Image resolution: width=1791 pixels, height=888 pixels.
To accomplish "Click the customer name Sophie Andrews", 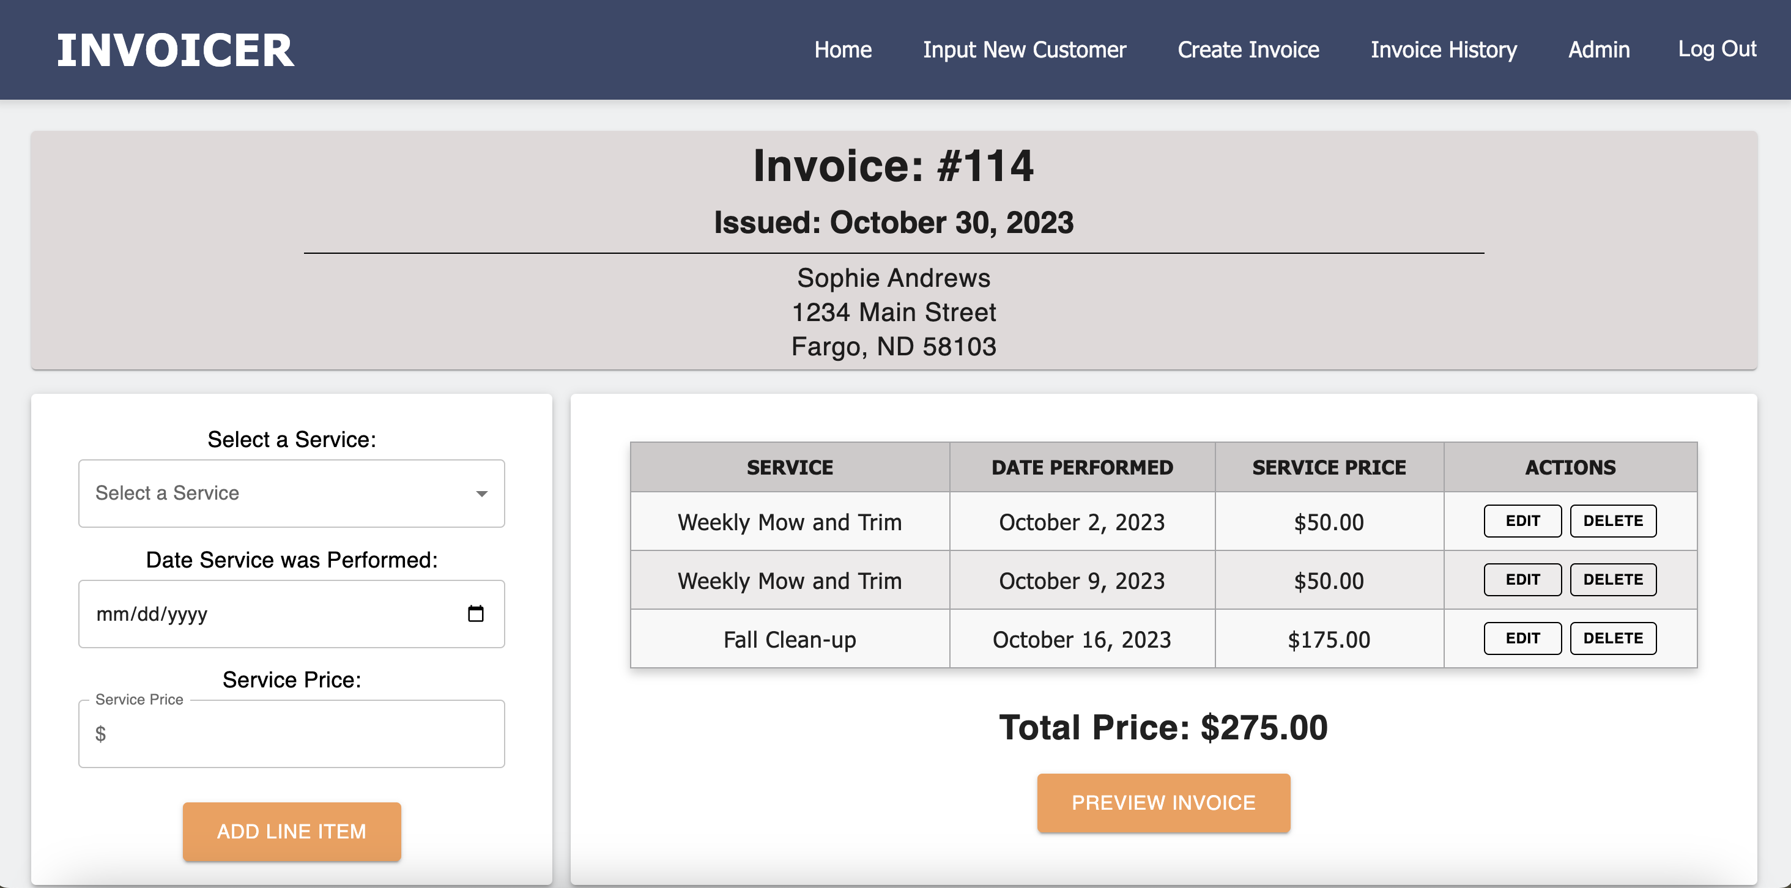I will click(894, 278).
